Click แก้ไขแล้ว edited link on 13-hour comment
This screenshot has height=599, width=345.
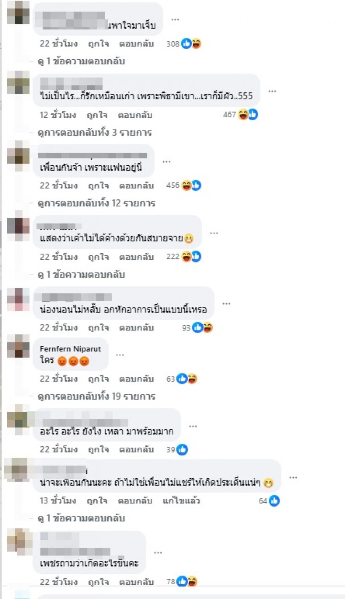click(x=181, y=501)
